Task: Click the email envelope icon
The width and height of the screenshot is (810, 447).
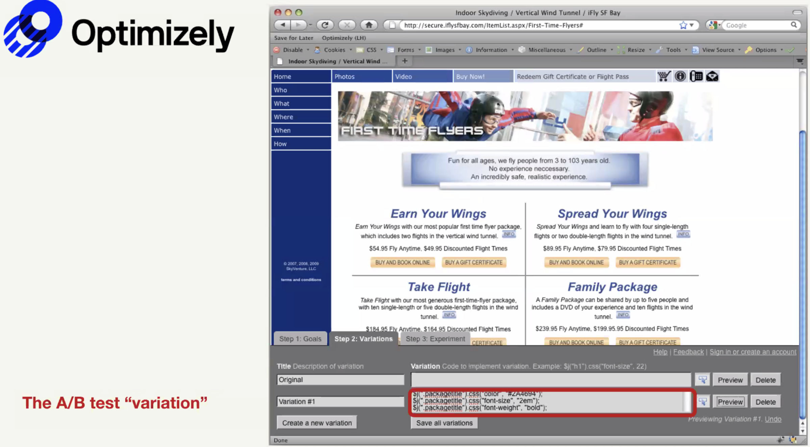Action: pos(712,76)
